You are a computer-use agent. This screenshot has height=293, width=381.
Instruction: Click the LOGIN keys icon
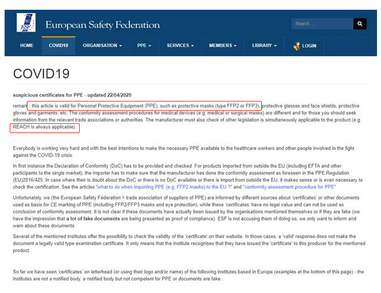coord(297,46)
